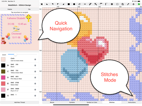This screenshot has width=142, height=106.
Task: Click the 'Melon Med' thread name
Action: pyautogui.click(x=14, y=85)
